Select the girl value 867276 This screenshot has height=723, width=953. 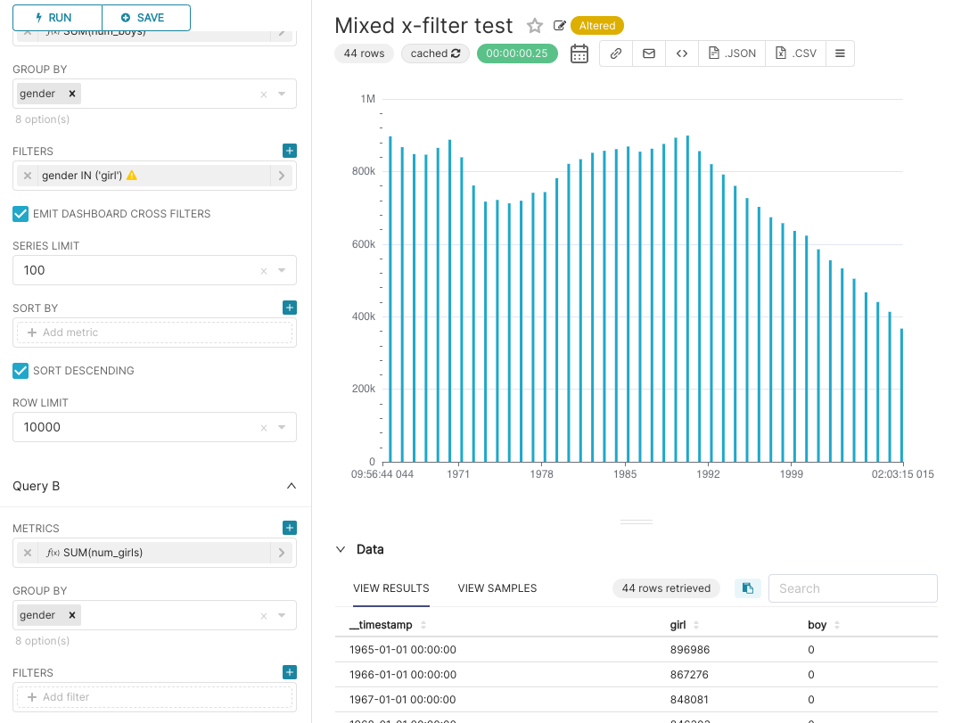[x=690, y=674]
